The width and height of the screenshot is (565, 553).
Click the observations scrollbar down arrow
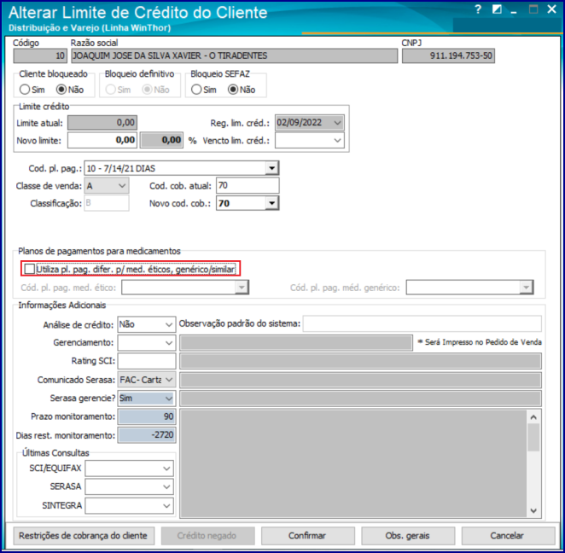(533, 511)
